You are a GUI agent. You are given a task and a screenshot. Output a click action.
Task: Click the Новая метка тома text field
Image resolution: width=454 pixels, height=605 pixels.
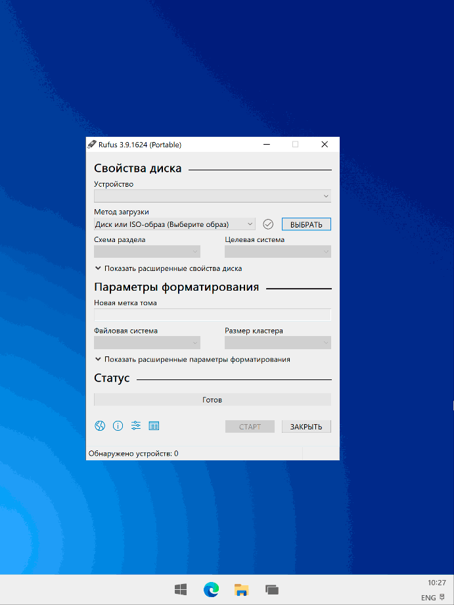tap(212, 315)
